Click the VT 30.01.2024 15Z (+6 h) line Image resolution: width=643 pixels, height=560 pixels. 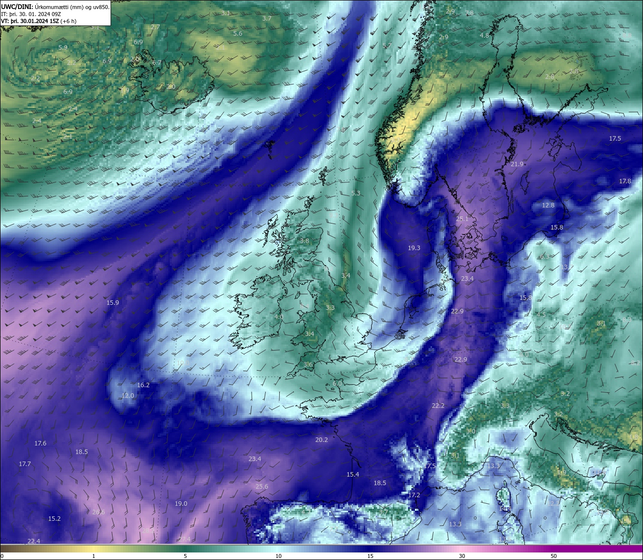tap(39, 21)
